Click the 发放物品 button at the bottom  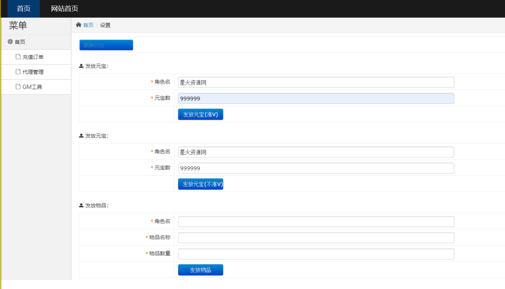200,269
